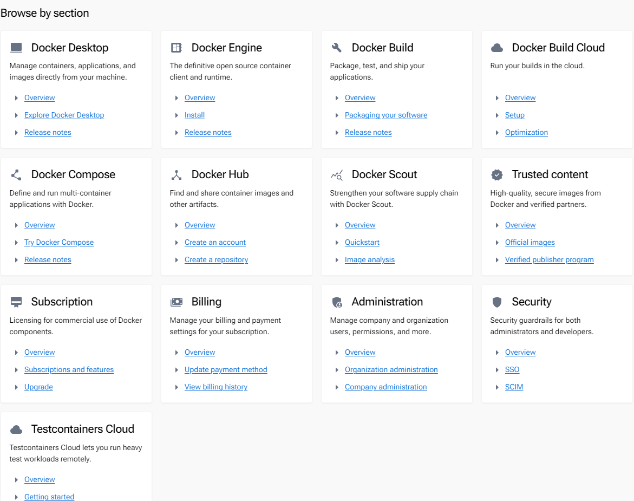Click the Docker Build wrench icon
This screenshot has width=634, height=501.
point(337,48)
